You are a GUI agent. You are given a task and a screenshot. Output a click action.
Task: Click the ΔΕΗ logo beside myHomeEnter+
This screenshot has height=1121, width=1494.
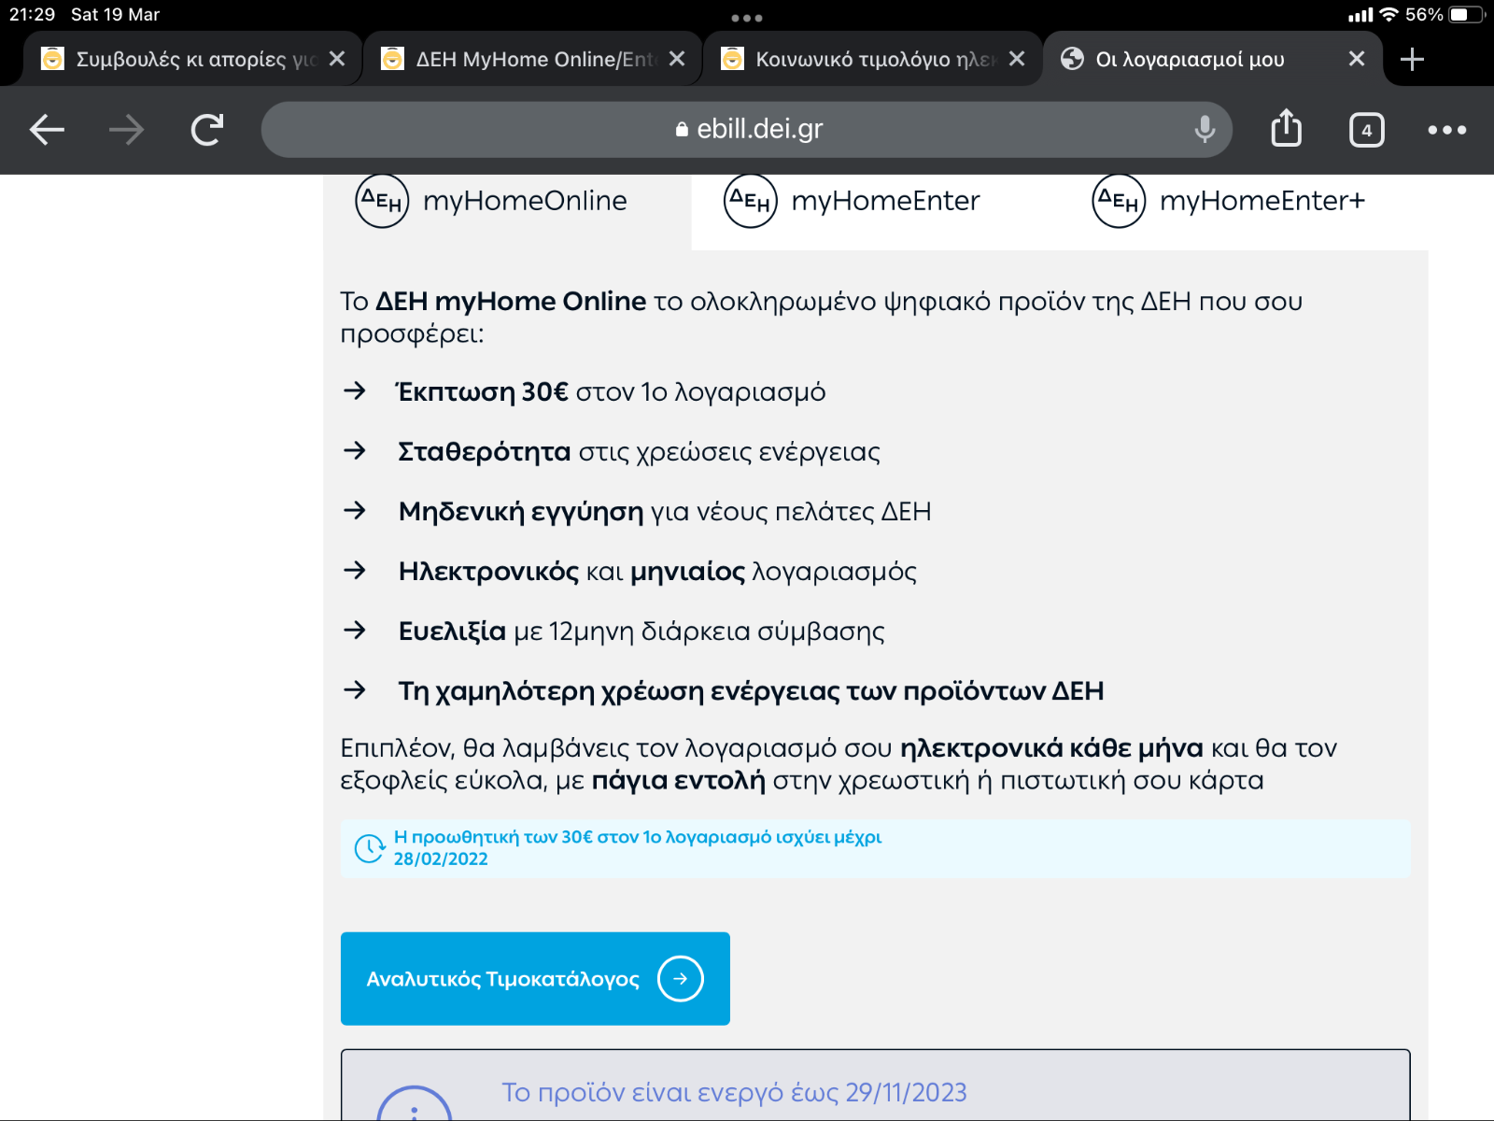pos(1119,201)
